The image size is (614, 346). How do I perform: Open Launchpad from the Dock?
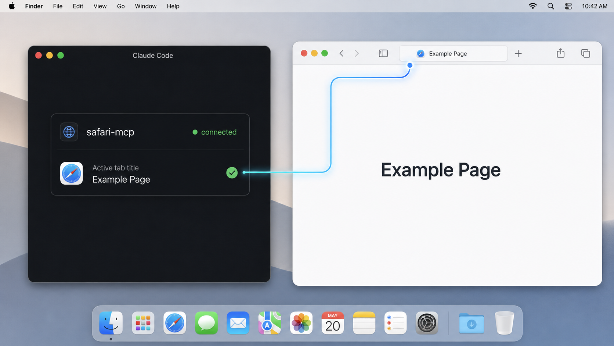(143, 323)
